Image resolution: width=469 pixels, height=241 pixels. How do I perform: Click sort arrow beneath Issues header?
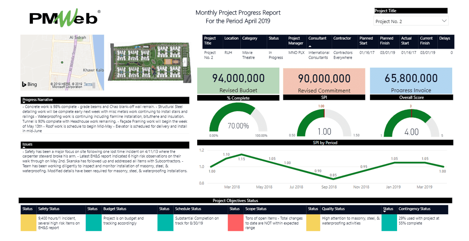coord(24,147)
